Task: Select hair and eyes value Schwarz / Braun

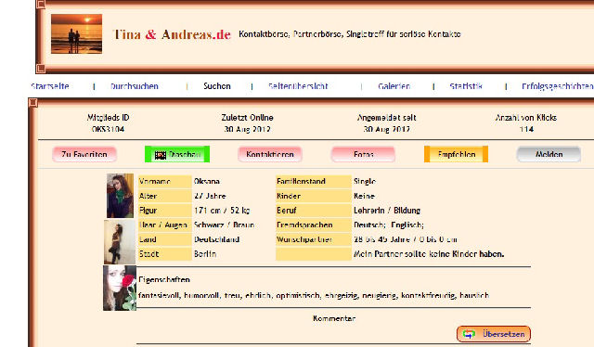Action: (225, 225)
